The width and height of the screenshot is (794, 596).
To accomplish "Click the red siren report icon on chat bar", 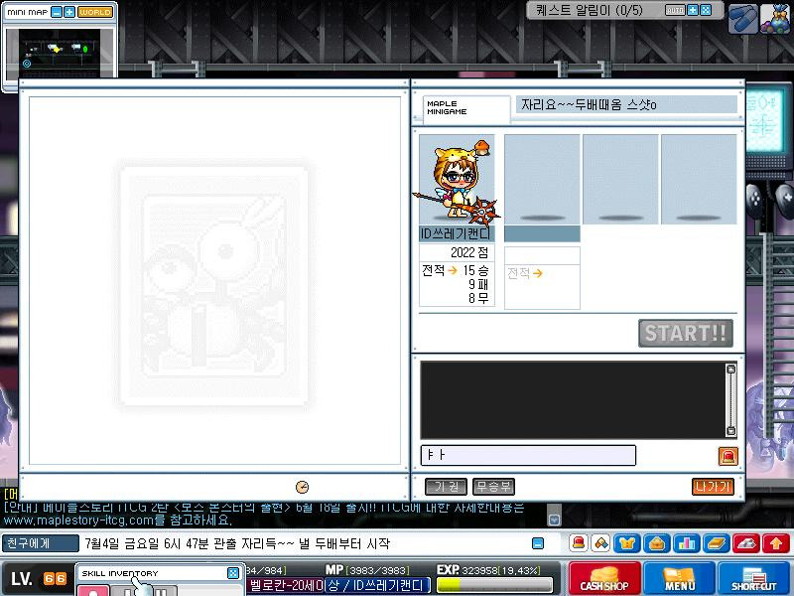I will [579, 543].
